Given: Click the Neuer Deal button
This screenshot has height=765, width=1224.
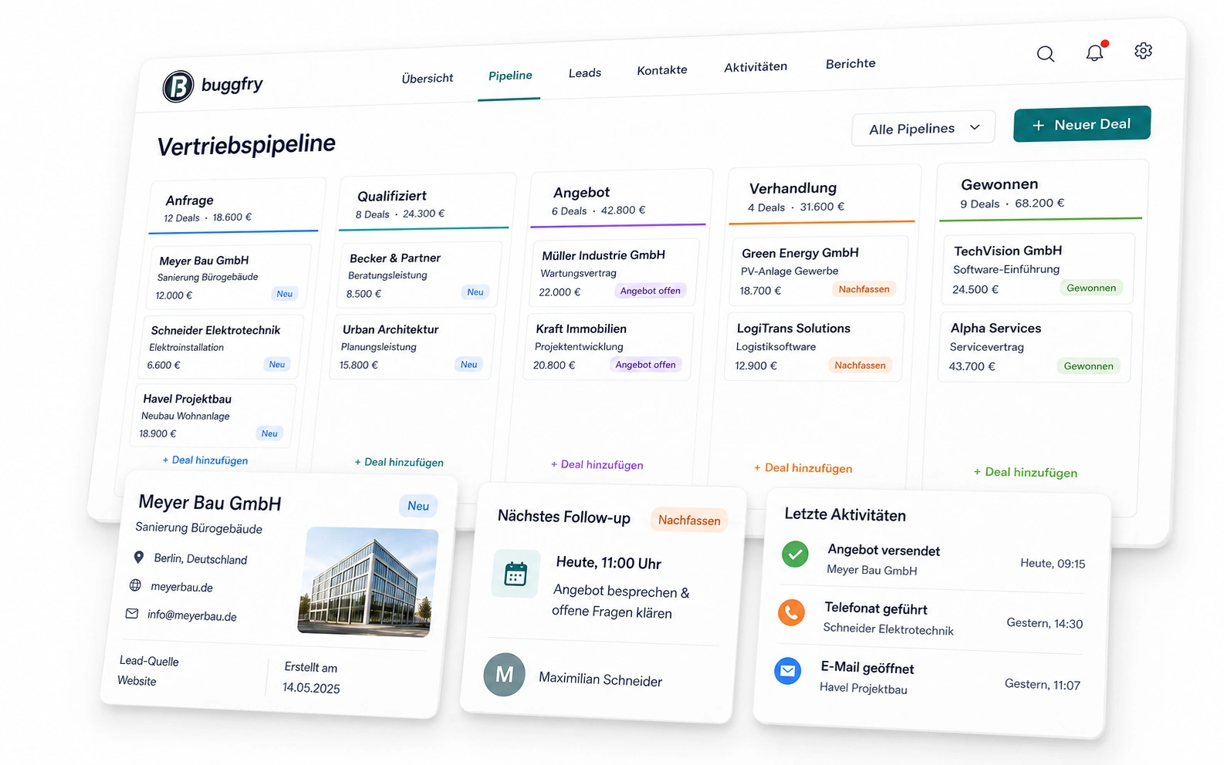Looking at the screenshot, I should coord(1082,124).
